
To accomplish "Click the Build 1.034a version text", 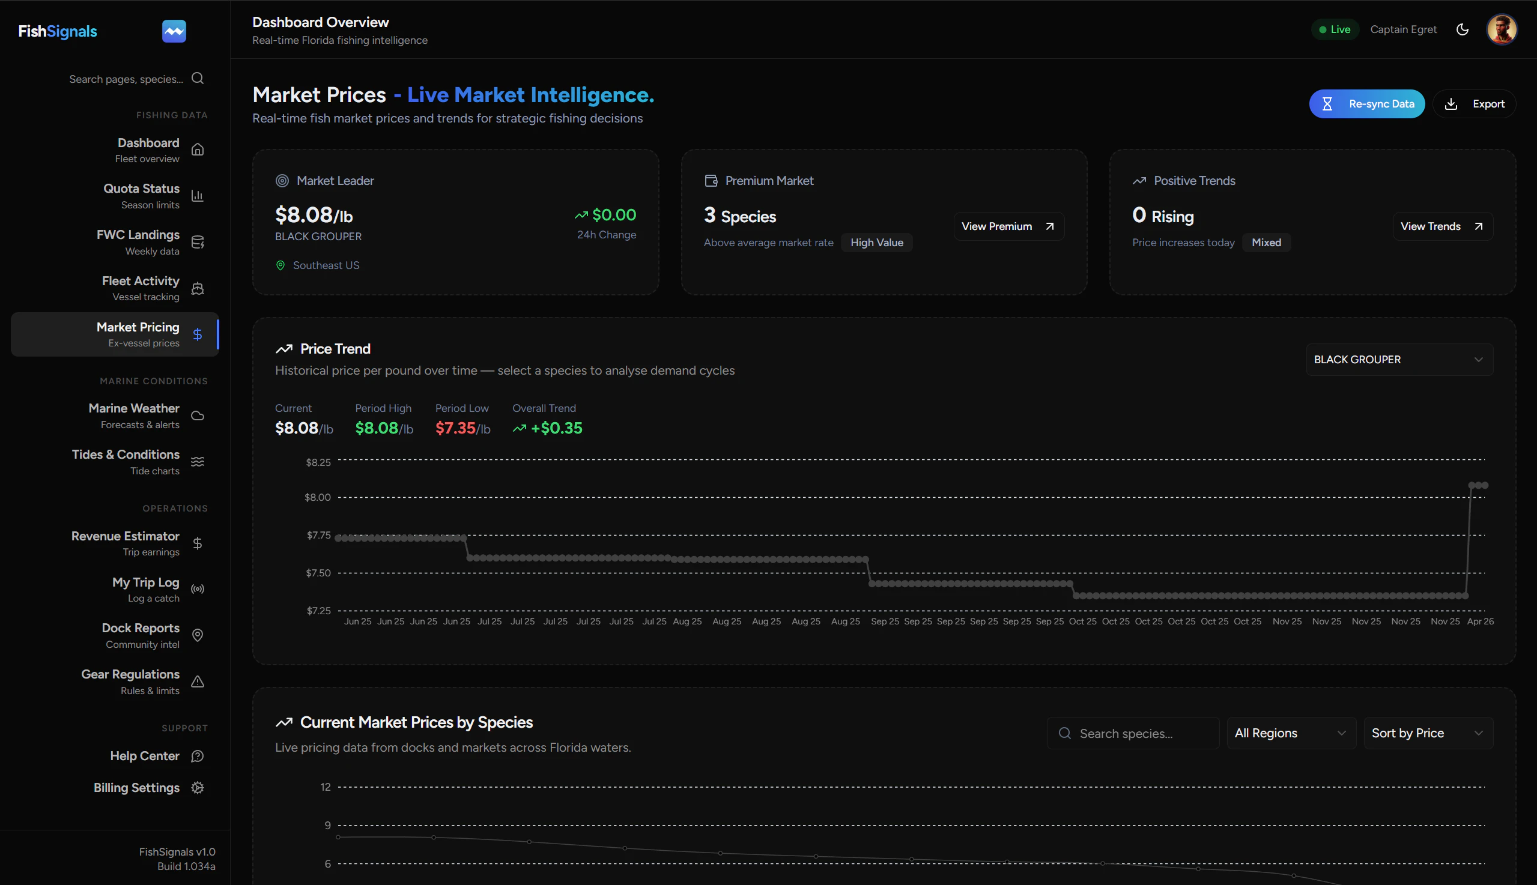I will 186,867.
